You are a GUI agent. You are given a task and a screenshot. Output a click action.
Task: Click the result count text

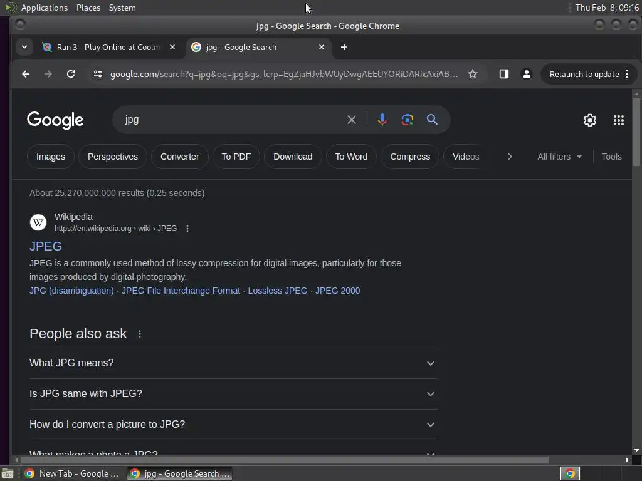[117, 193]
